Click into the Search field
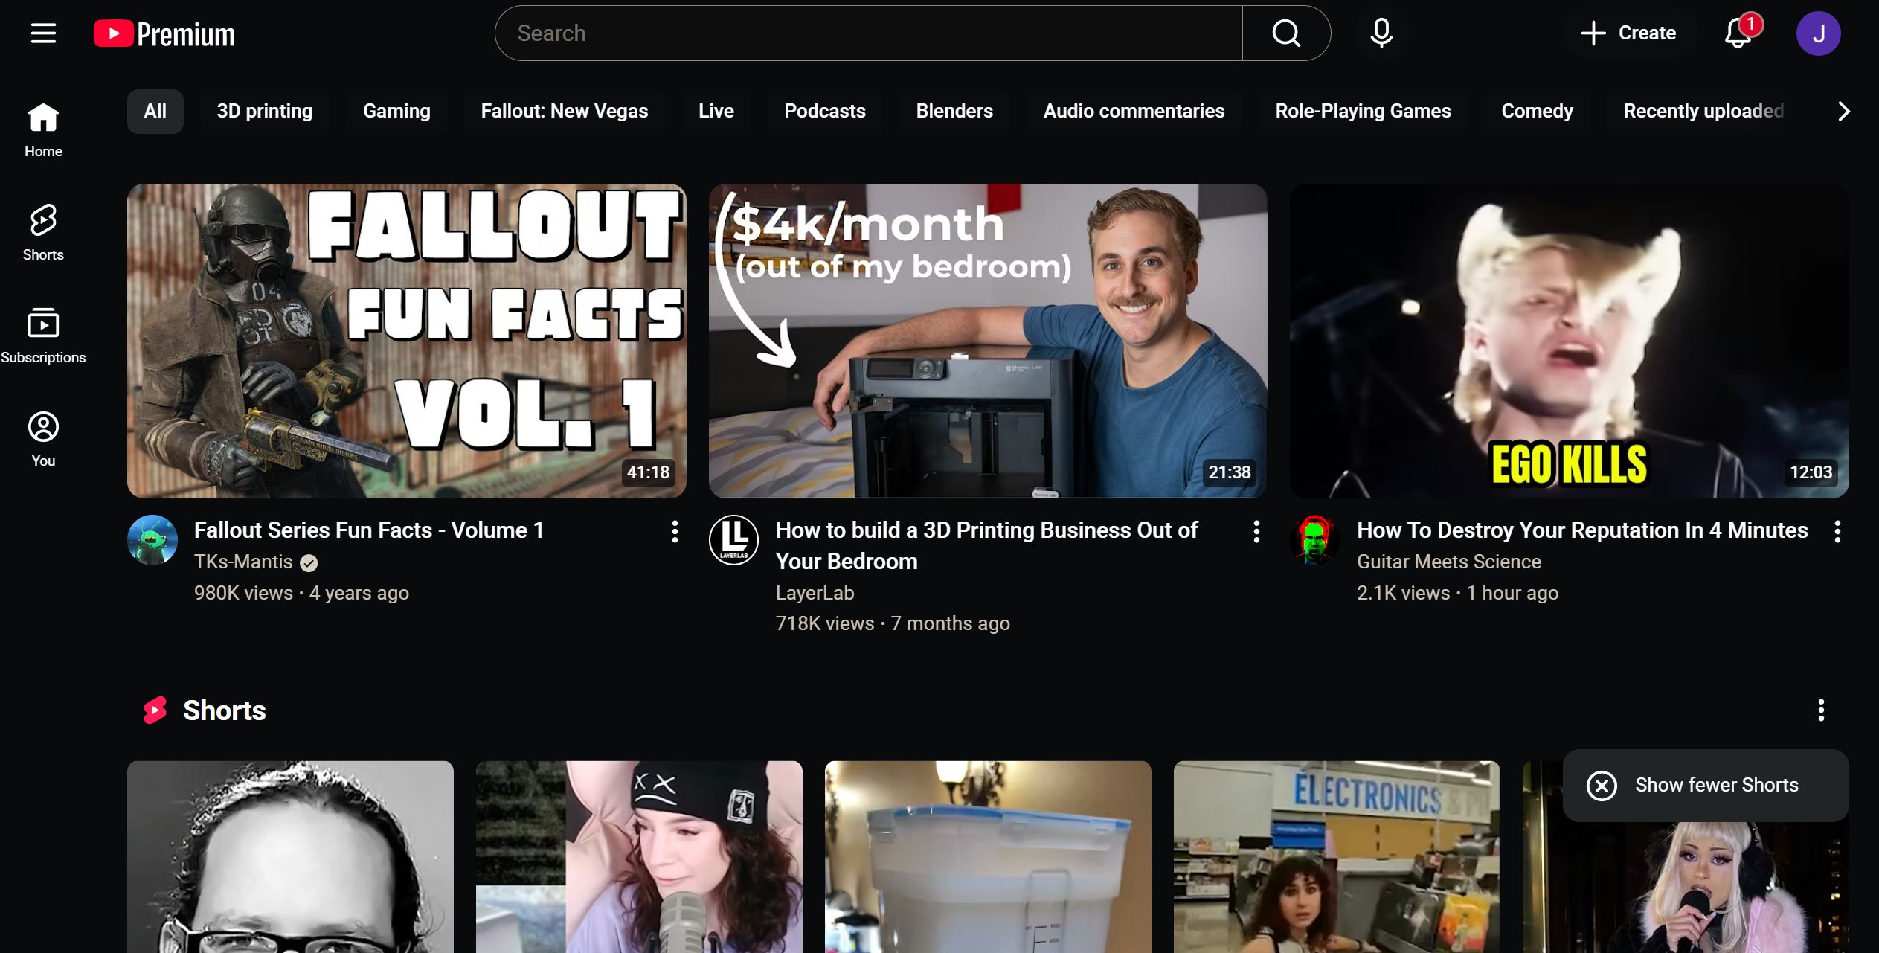 coord(867,33)
